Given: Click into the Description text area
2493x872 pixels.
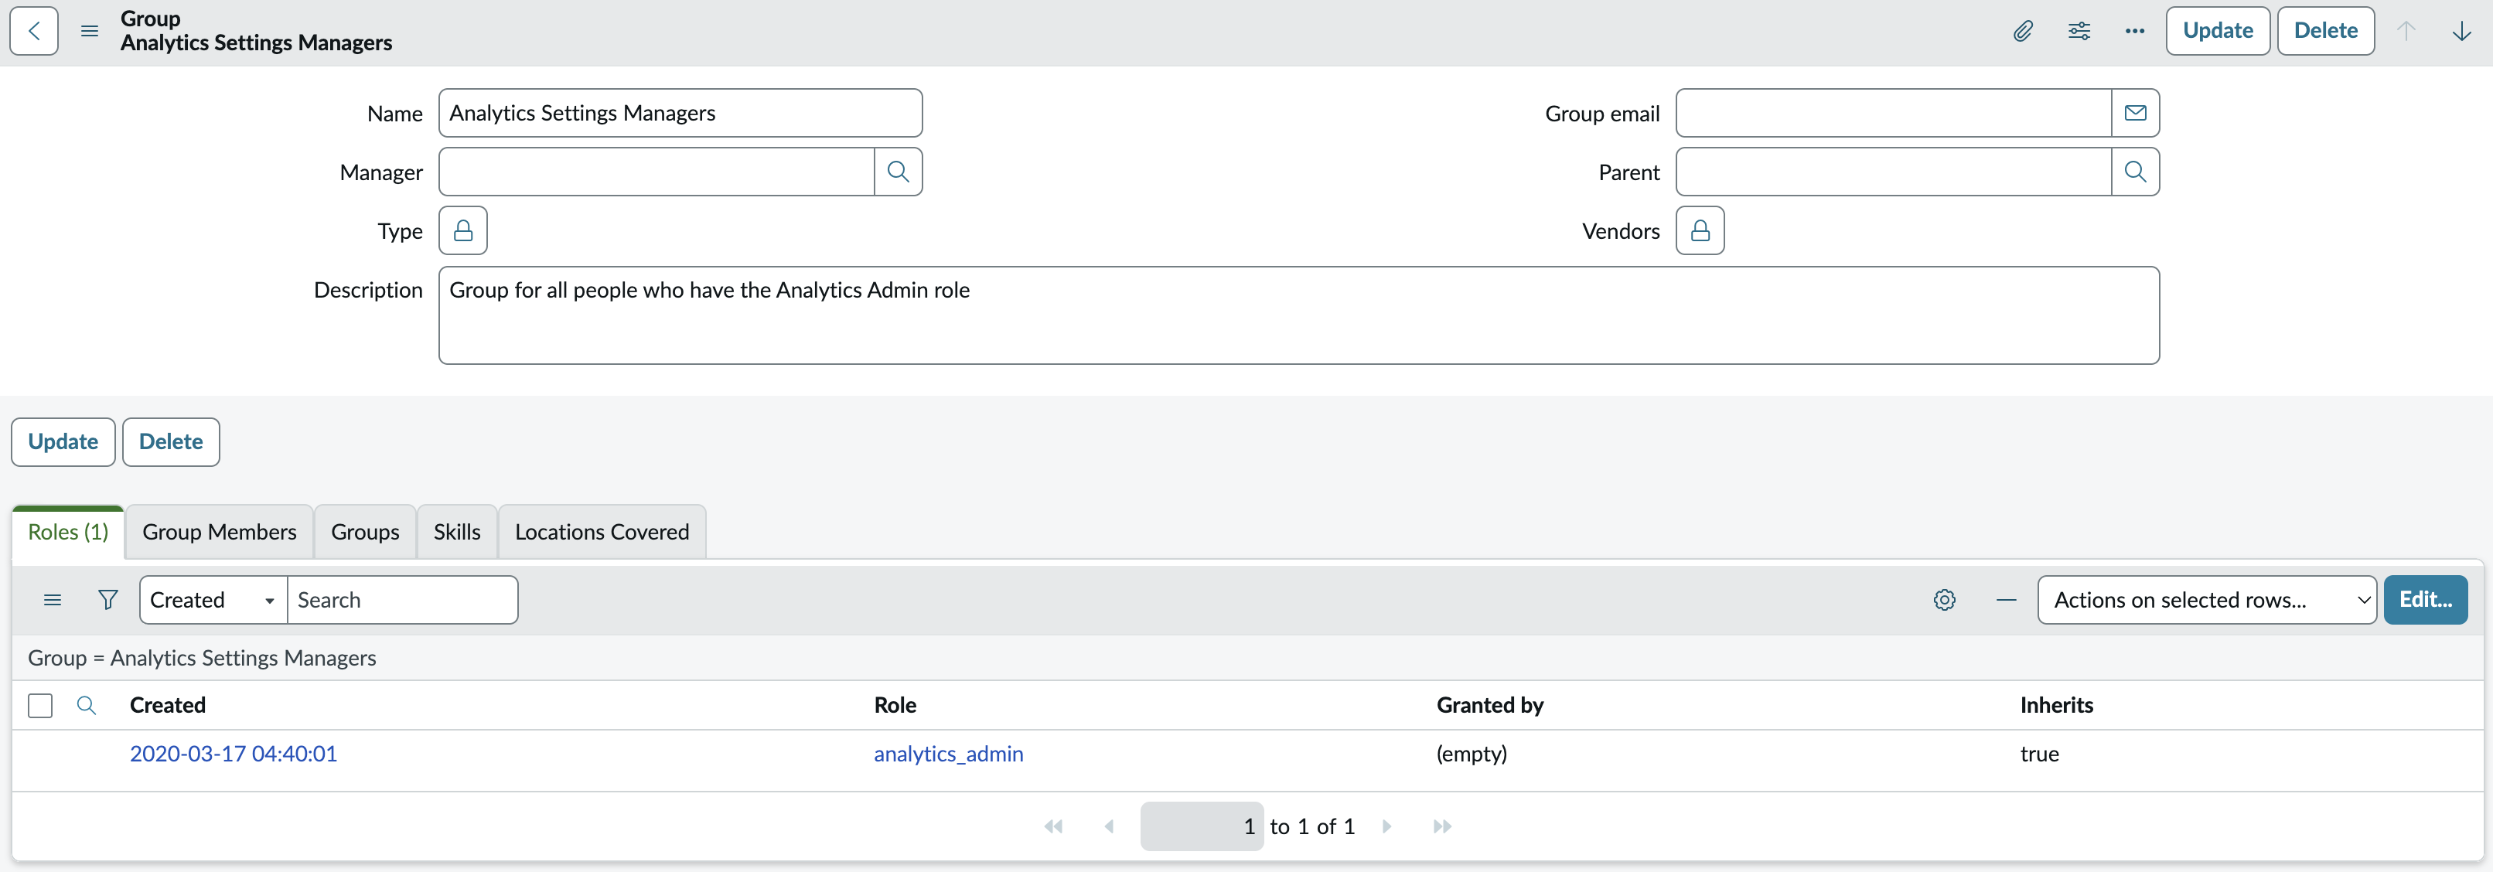Looking at the screenshot, I should coord(1299,315).
